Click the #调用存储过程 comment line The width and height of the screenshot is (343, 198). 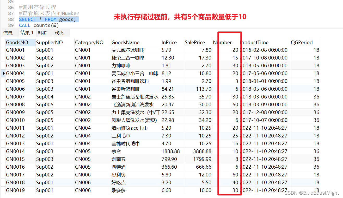[x=38, y=8]
